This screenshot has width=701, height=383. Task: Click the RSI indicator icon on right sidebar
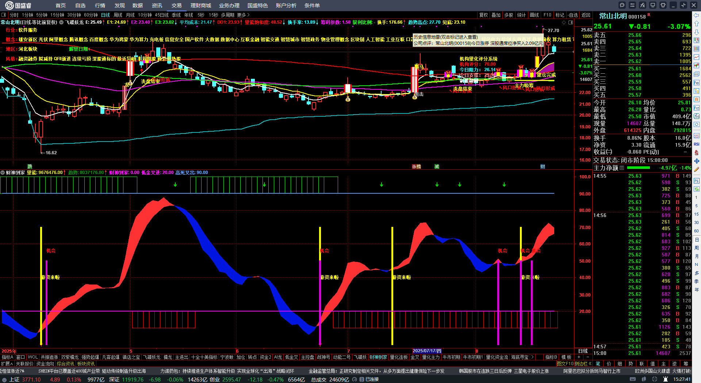(x=697, y=144)
